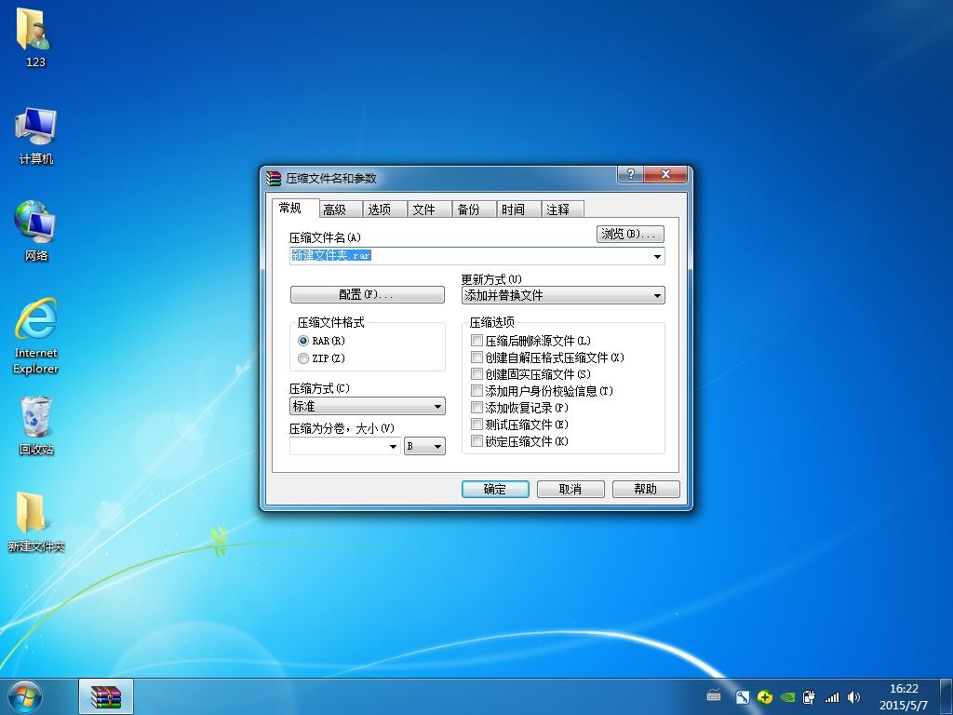Click the battery power plug tray icon
The height and width of the screenshot is (715, 953).
coord(809,697)
